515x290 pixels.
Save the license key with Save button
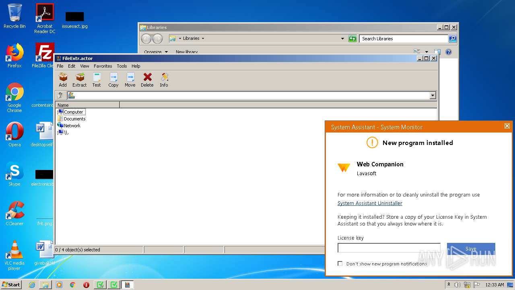471,249
